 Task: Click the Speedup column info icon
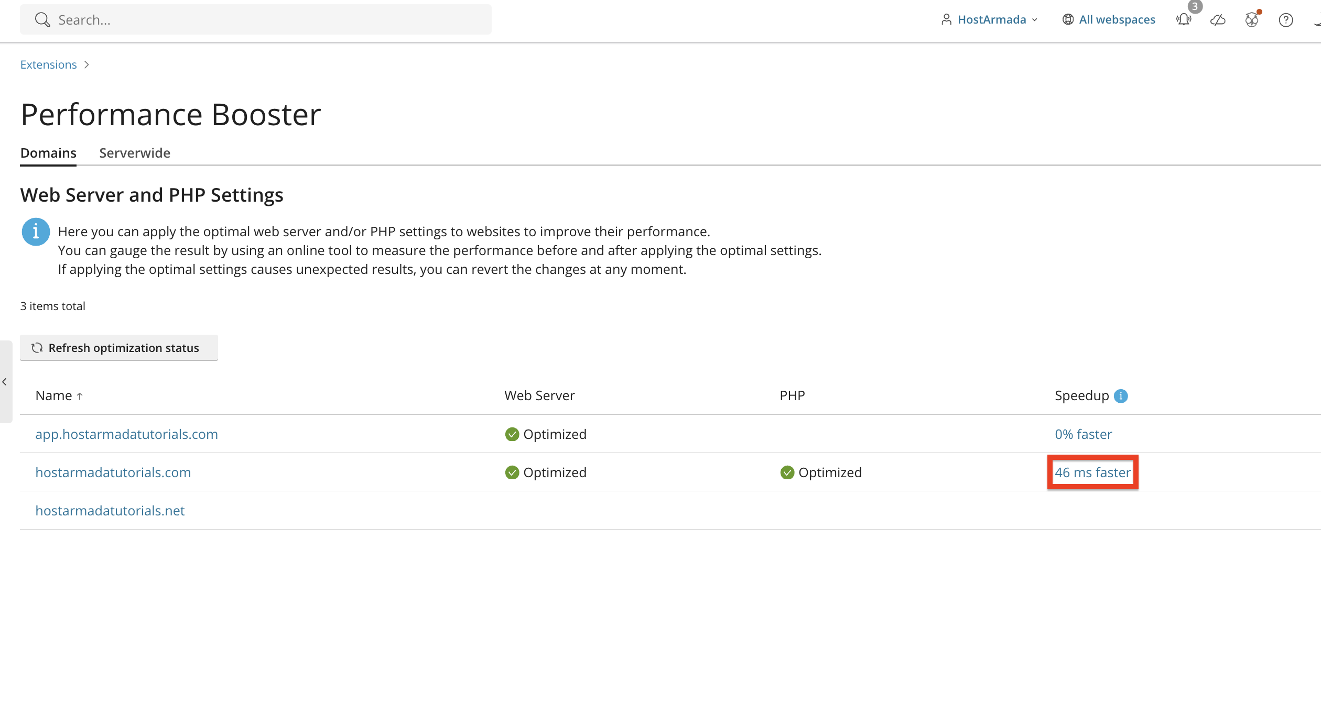[1121, 396]
